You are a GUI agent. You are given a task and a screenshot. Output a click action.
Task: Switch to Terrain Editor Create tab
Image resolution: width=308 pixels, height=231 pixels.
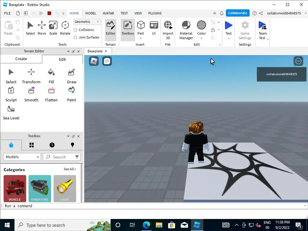pos(21,59)
